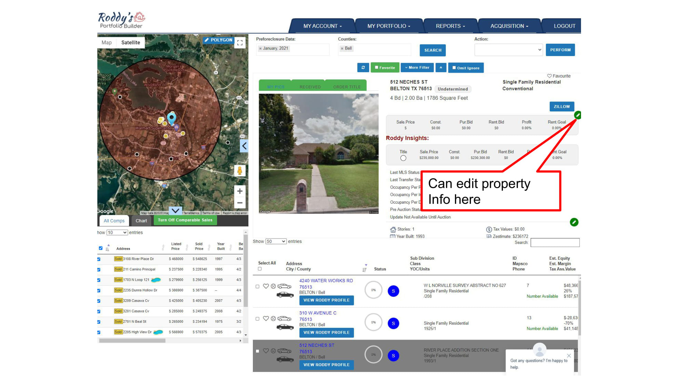Open the Action dropdown

[x=508, y=50]
